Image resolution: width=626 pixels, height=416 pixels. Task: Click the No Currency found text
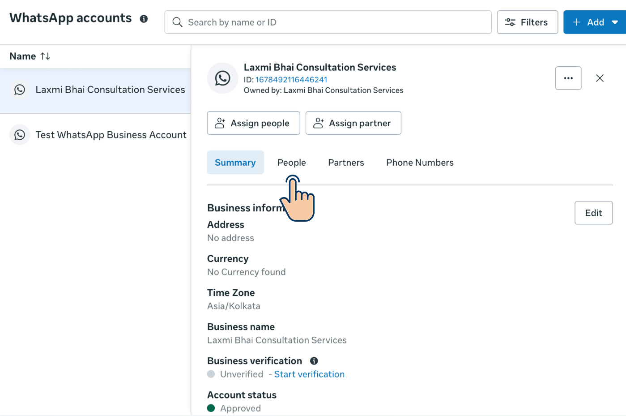246,272
